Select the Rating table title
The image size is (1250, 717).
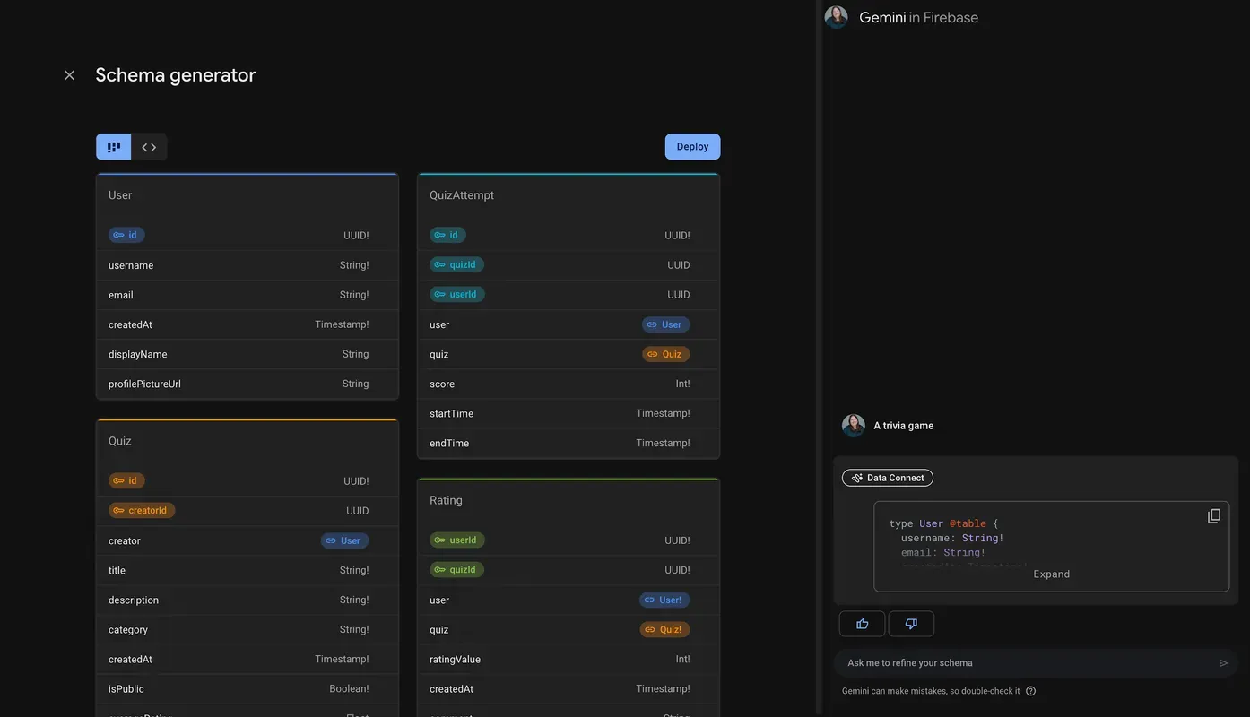coord(446,500)
